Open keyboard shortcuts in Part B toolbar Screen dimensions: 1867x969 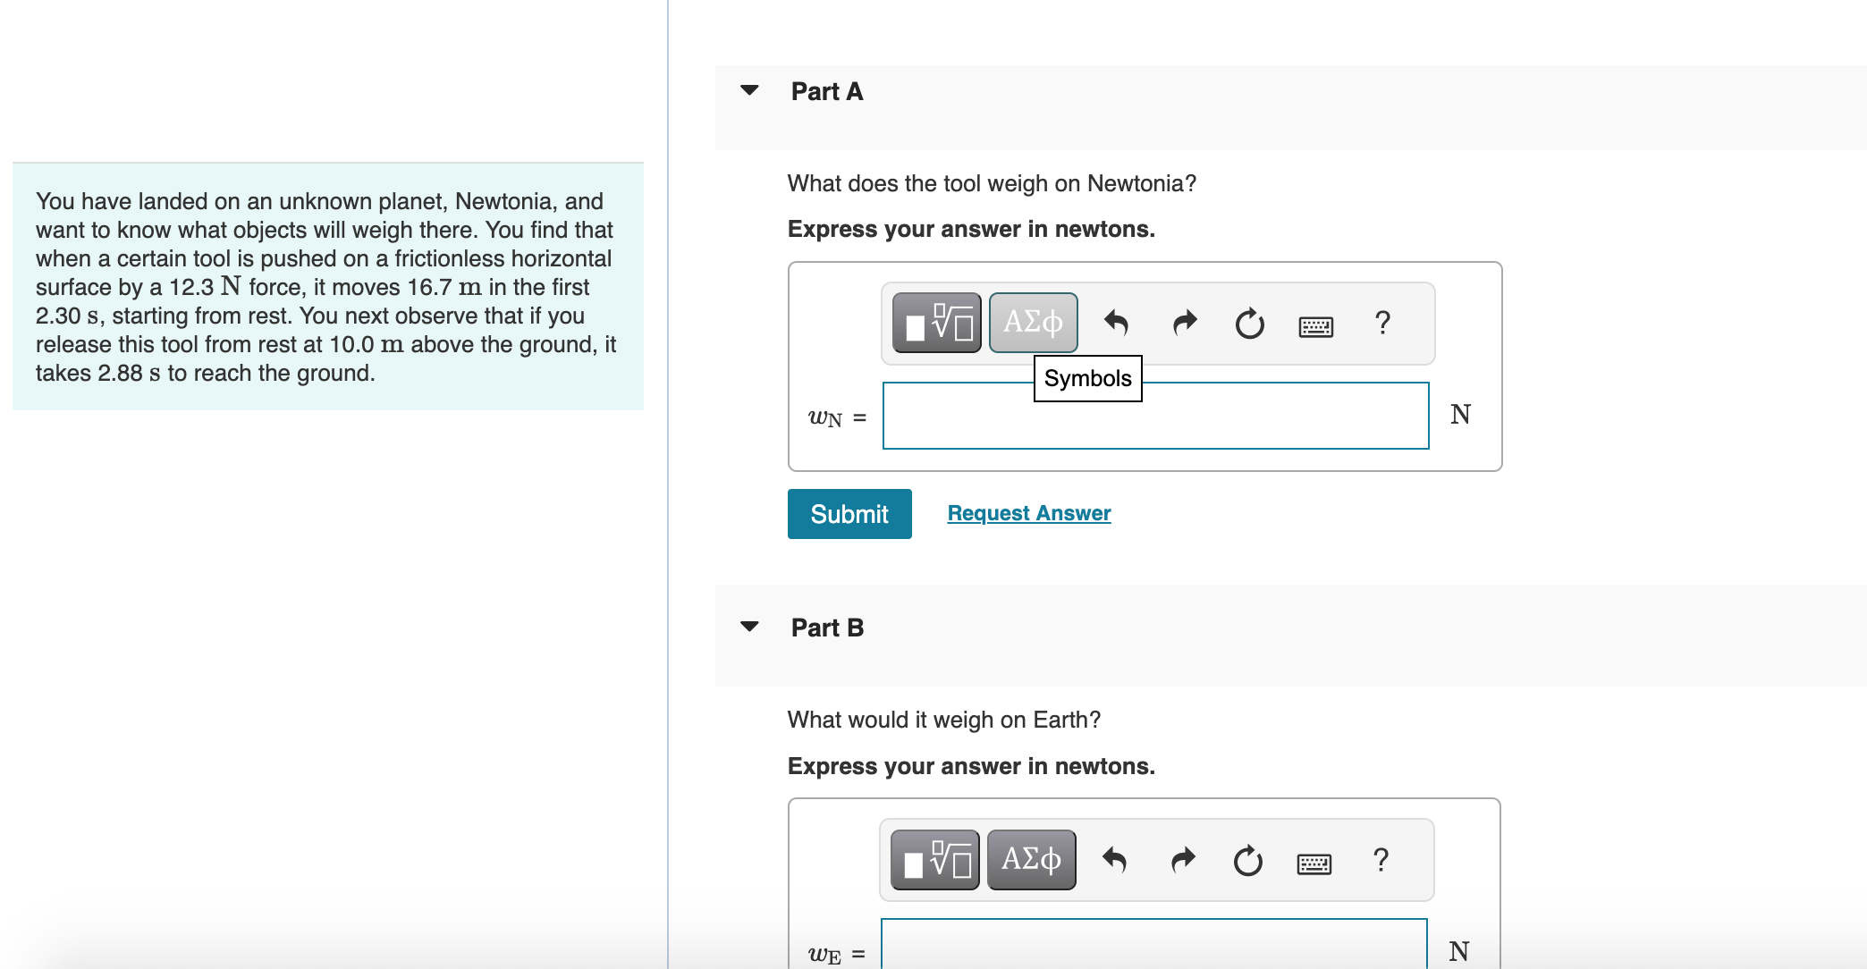coord(1314,864)
